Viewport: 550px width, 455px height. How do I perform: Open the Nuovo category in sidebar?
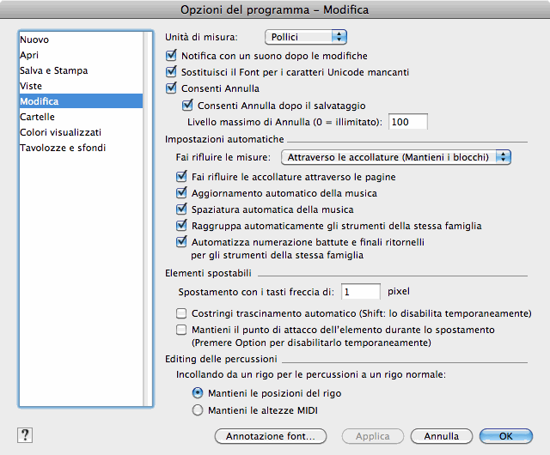click(35, 39)
